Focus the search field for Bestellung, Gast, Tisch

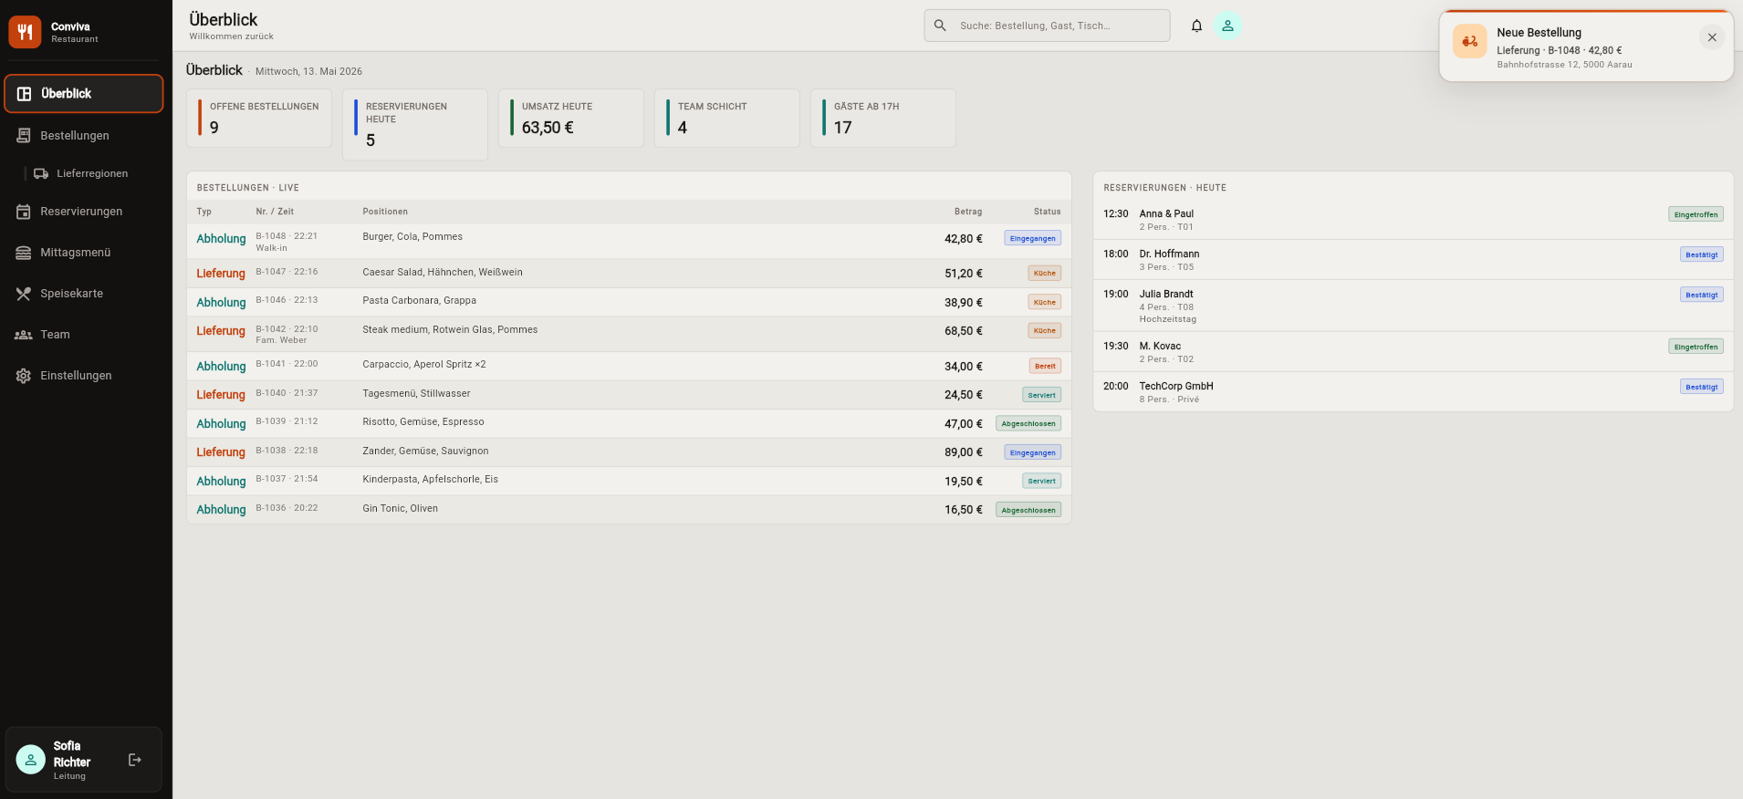click(x=1047, y=26)
